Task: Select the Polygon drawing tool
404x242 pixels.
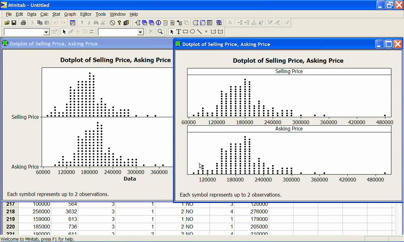Action: coord(220,32)
